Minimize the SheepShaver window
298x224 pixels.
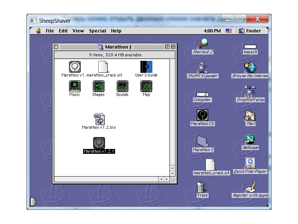click(228, 19)
